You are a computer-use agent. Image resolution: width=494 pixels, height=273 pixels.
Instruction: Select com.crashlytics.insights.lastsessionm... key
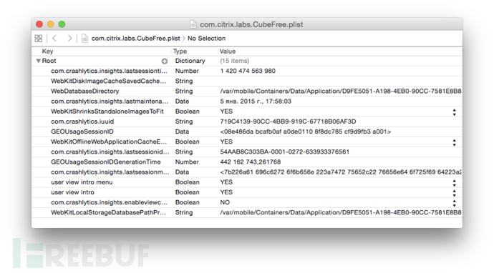click(x=110, y=172)
